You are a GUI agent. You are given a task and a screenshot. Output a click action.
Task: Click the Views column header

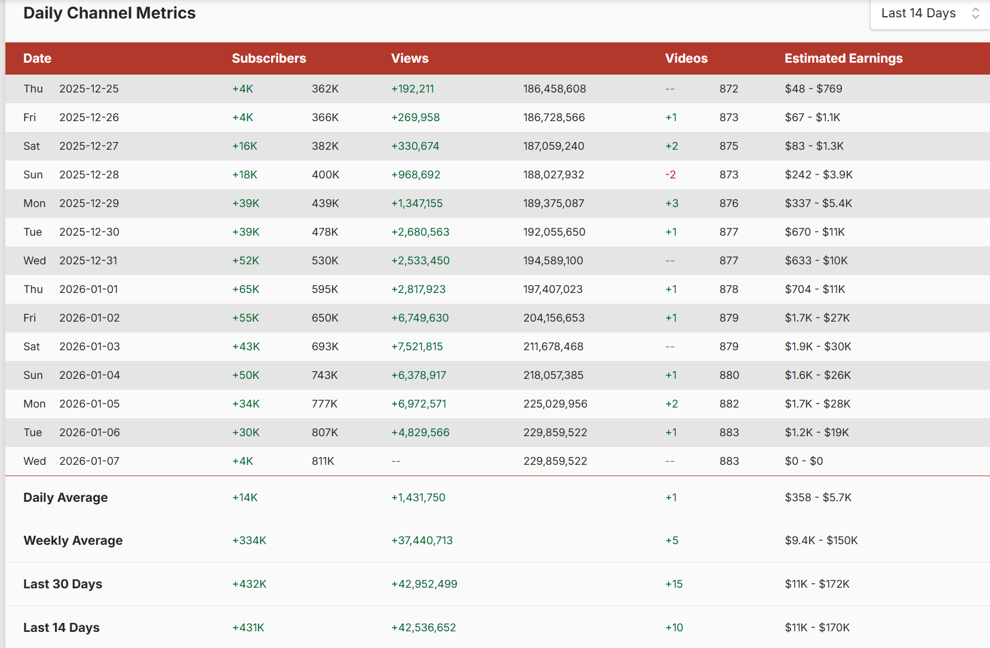click(x=410, y=58)
